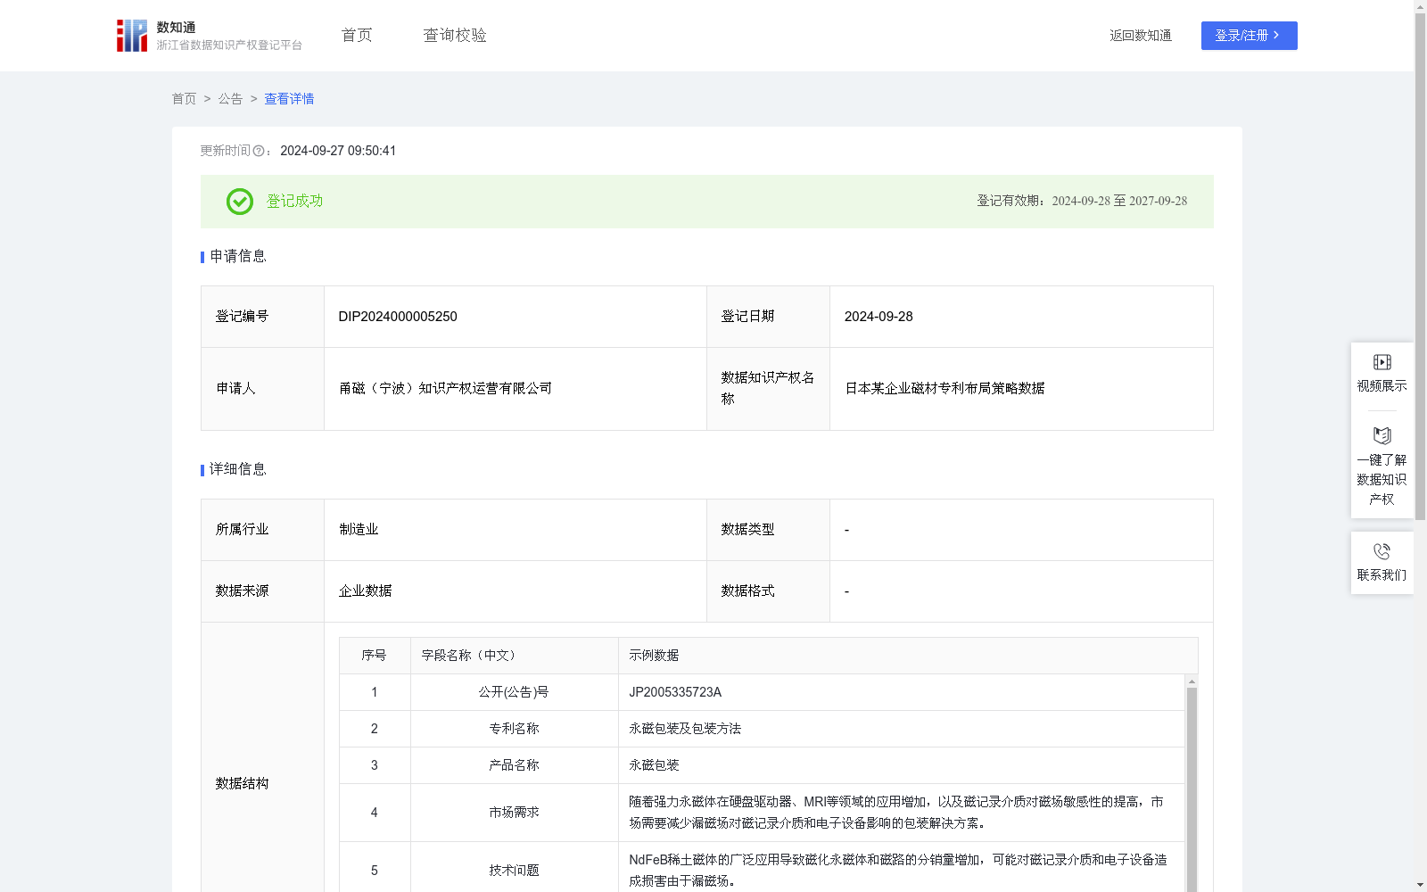Click the 数知通 platform logo
Screen dimensions: 1427x892
pyautogui.click(x=210, y=36)
